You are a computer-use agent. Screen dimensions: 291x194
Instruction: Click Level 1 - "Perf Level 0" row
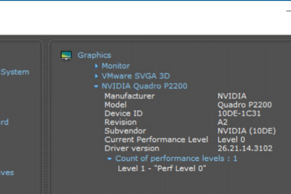pos(162,169)
